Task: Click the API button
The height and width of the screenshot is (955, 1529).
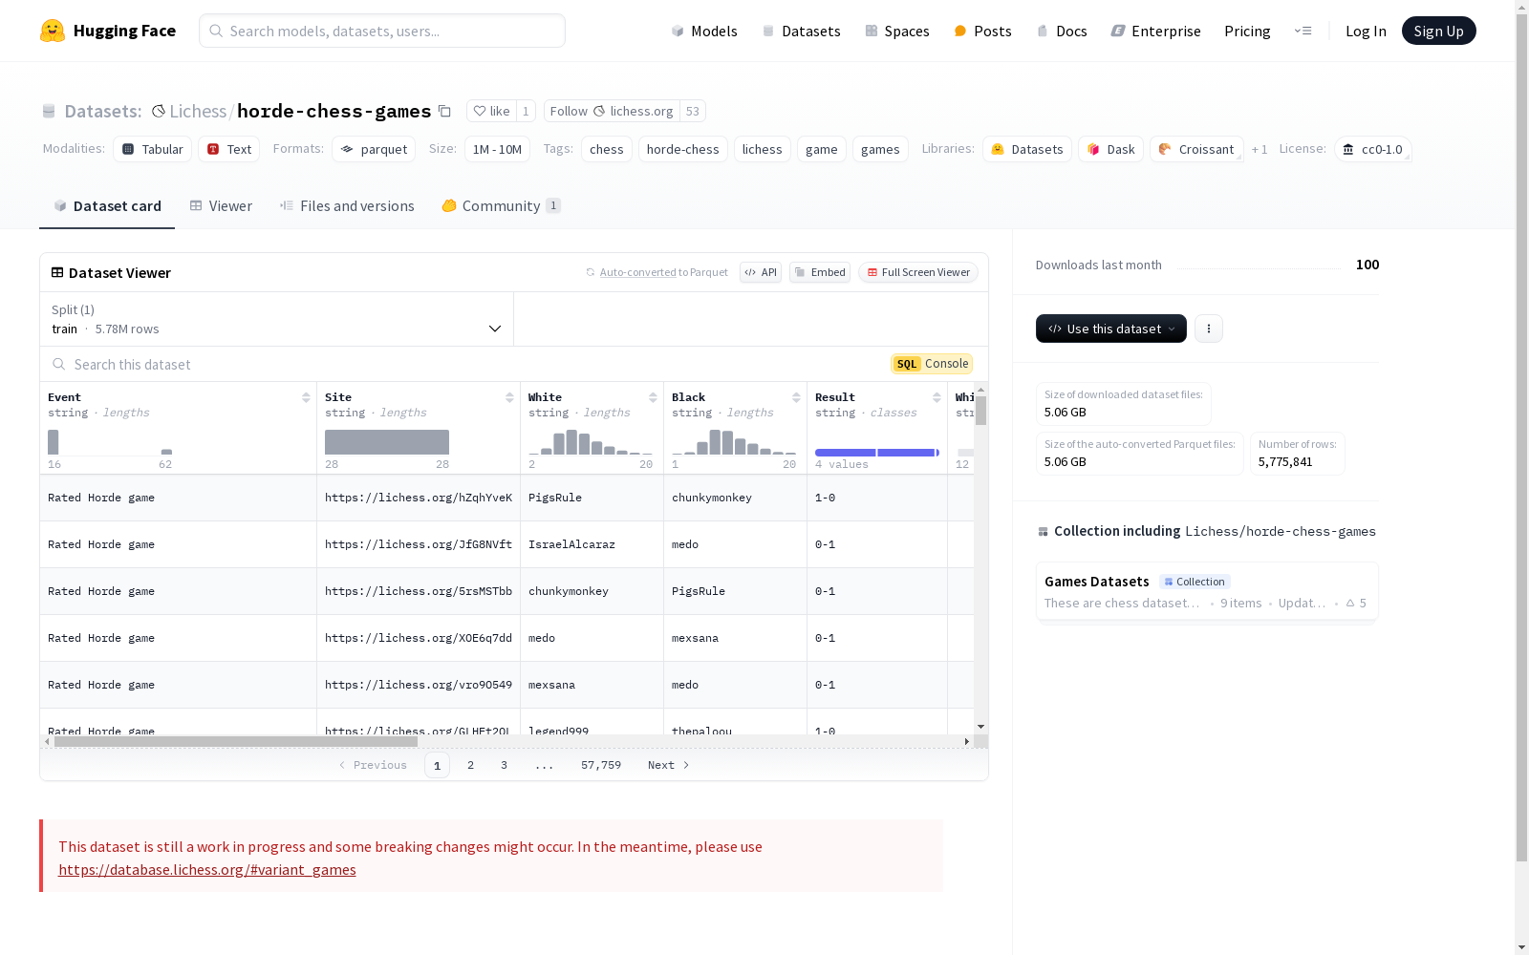Action: tap(761, 272)
